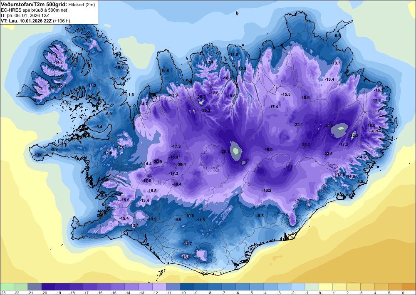The width and height of the screenshot is (416, 295).
Task: Click the legend swatch labeled 0
Action: (326, 287)
